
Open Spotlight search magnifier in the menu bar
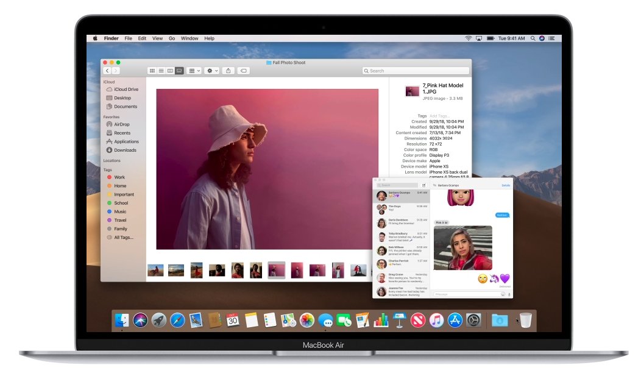click(x=533, y=38)
